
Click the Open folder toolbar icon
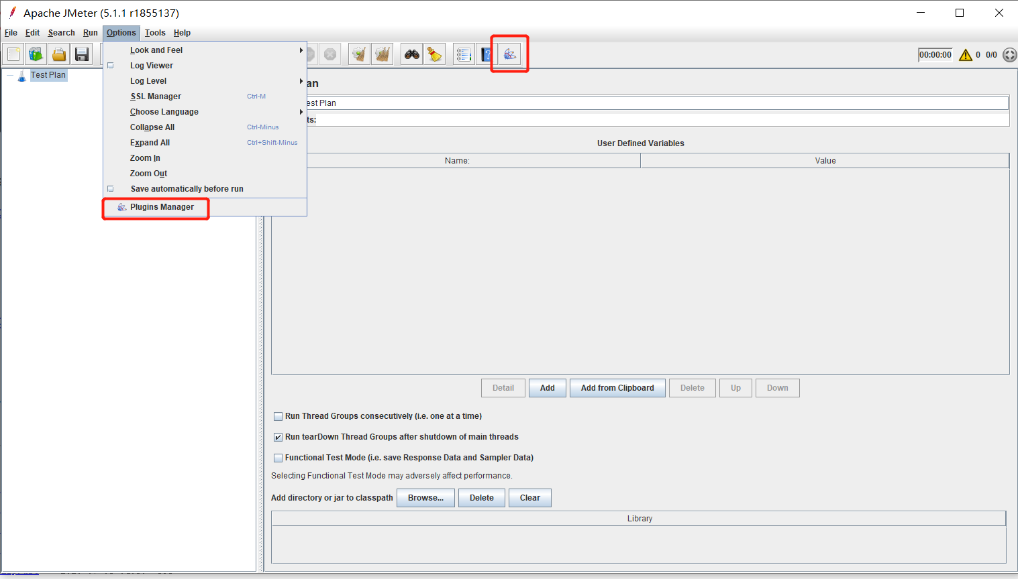(59, 54)
